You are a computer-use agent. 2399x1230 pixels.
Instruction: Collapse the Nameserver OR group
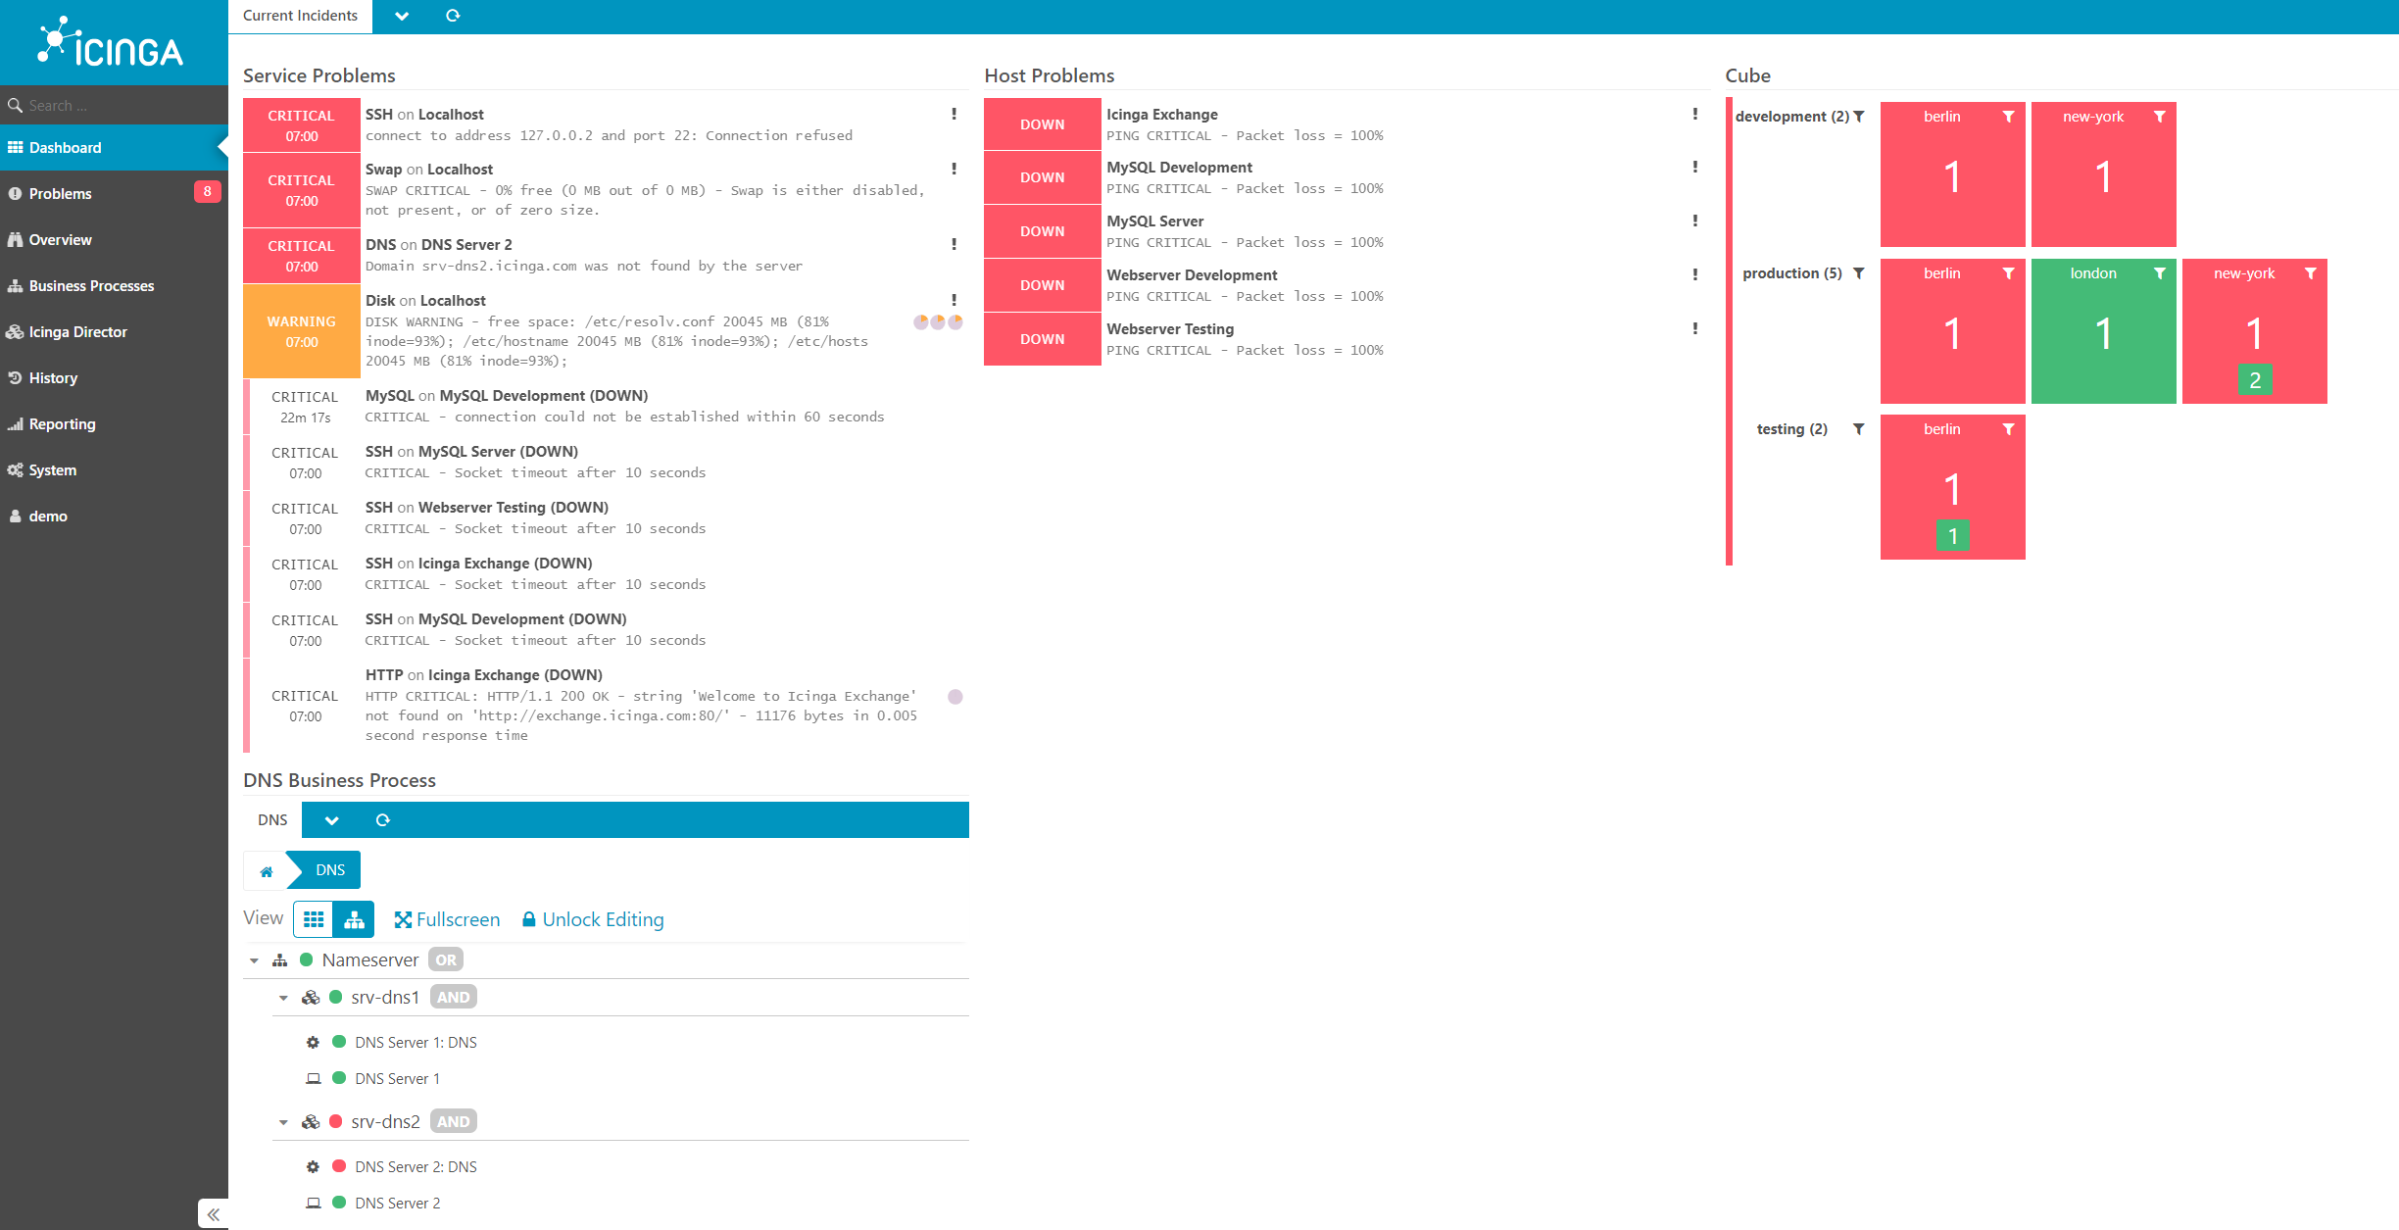click(256, 959)
